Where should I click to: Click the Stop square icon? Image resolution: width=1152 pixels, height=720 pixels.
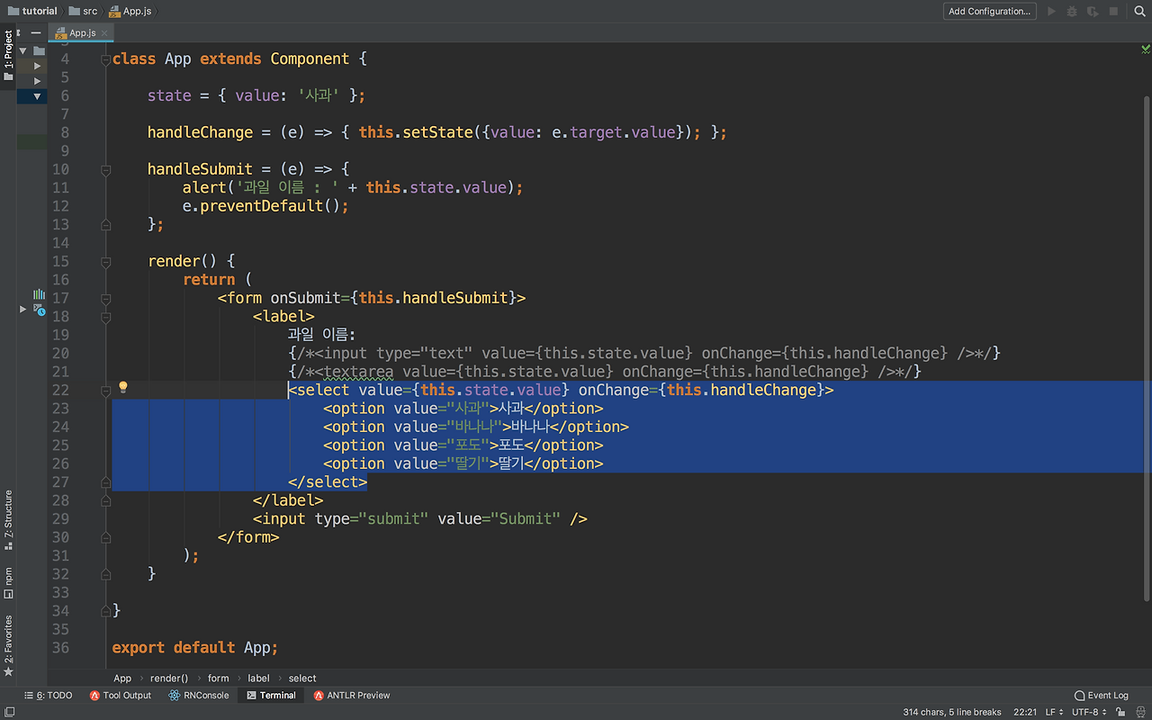tap(1113, 12)
